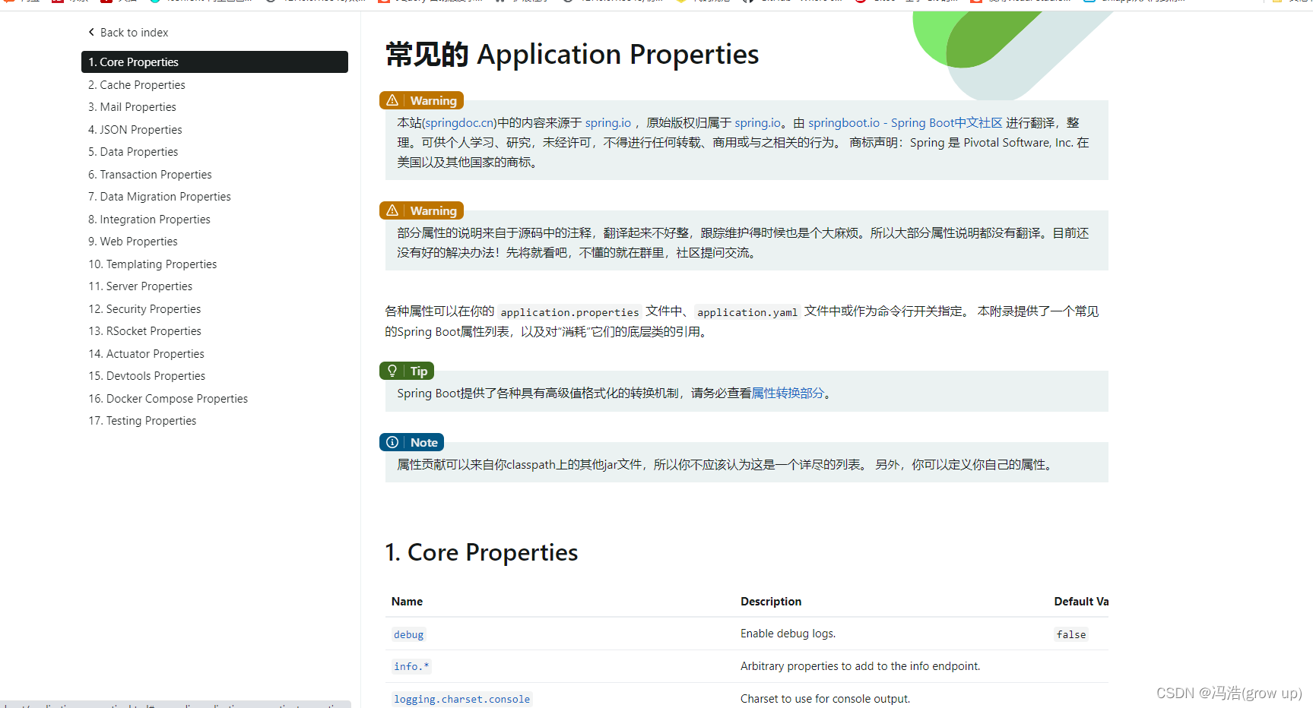Click the 1. Core Properties heading
The height and width of the screenshot is (708, 1313).
click(481, 552)
